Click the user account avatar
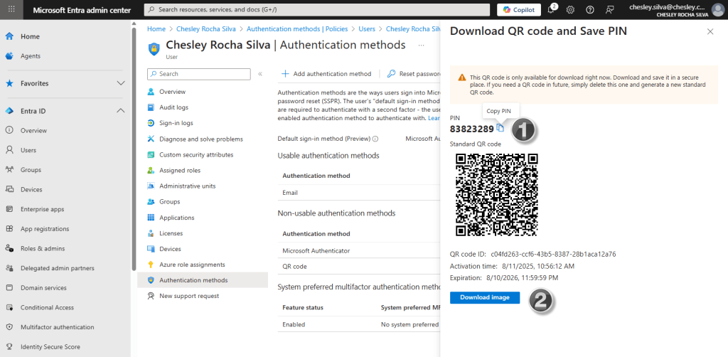Image resolution: width=728 pixels, height=357 pixels. point(717,10)
